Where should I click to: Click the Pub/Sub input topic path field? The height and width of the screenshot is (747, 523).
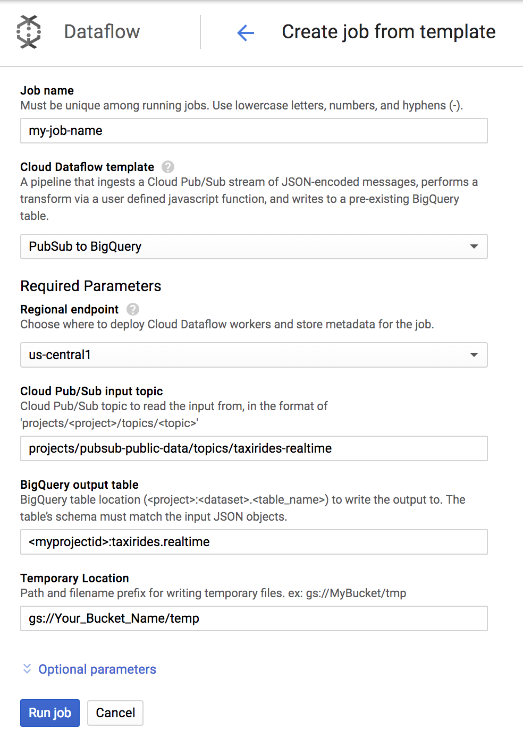pos(254,448)
